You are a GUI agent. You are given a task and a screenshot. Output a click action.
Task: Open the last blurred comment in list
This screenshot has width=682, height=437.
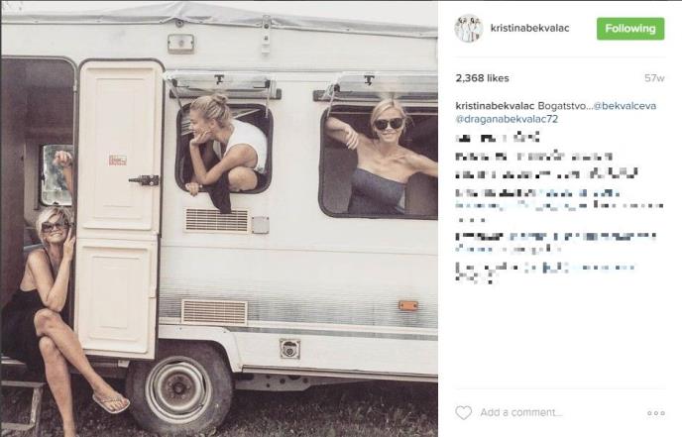(543, 273)
